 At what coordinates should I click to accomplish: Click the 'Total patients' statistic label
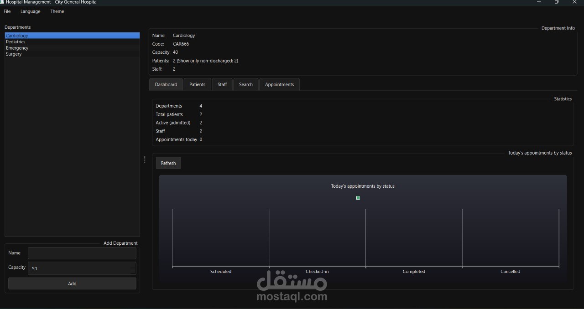point(169,114)
